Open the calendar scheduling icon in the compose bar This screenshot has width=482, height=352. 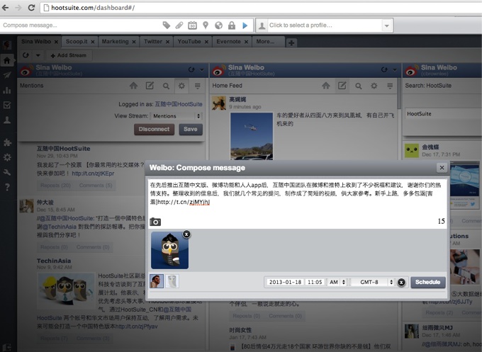[x=192, y=25]
